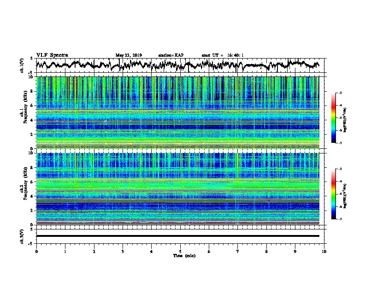Image resolution: width=365 pixels, height=282 pixels.
Task: Click the ch.3(V) flat trace panel
Action: tap(181, 236)
